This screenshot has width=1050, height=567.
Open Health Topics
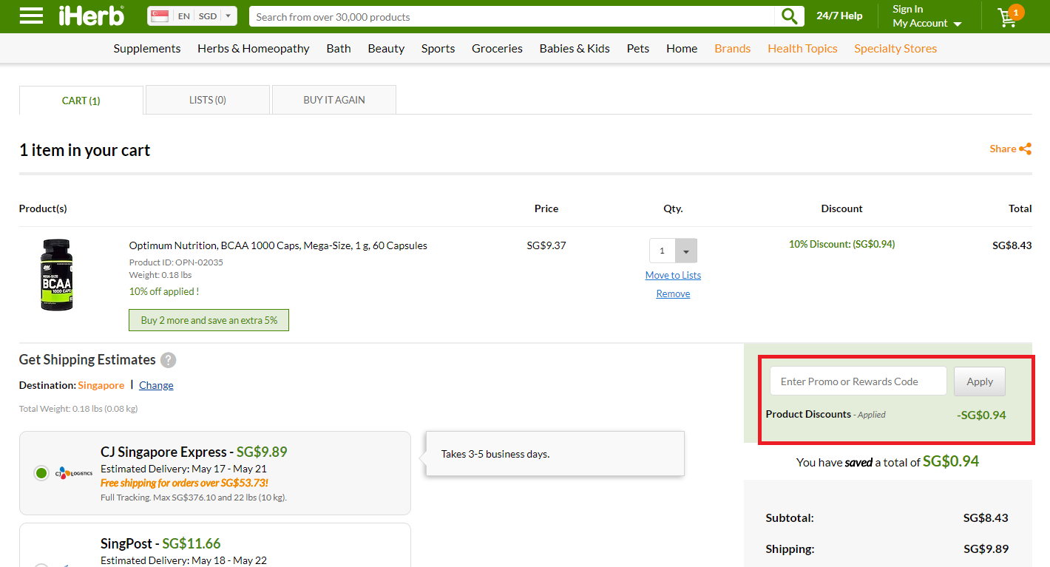(x=802, y=49)
